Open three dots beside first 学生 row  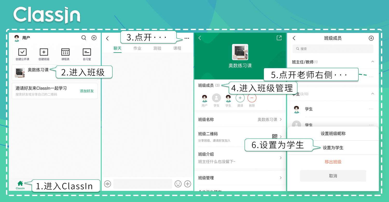coord(371,109)
